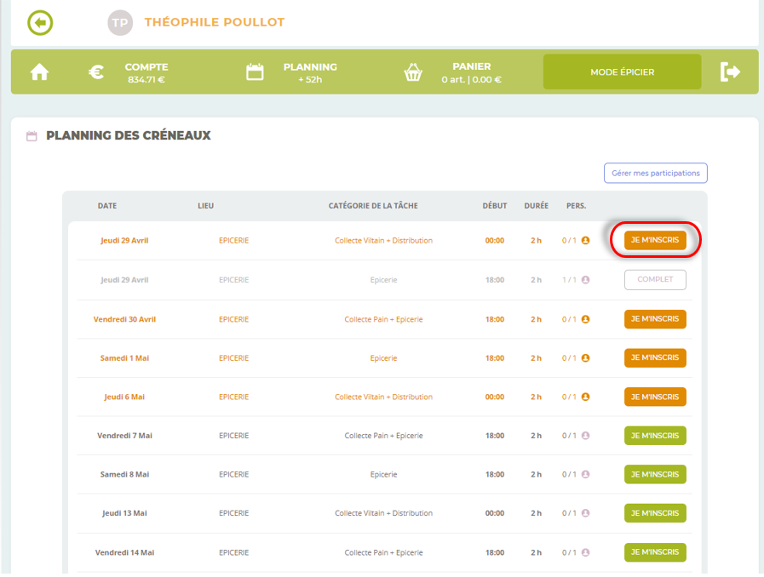Click Gérer mes participations button
The image size is (764, 577).
point(655,173)
